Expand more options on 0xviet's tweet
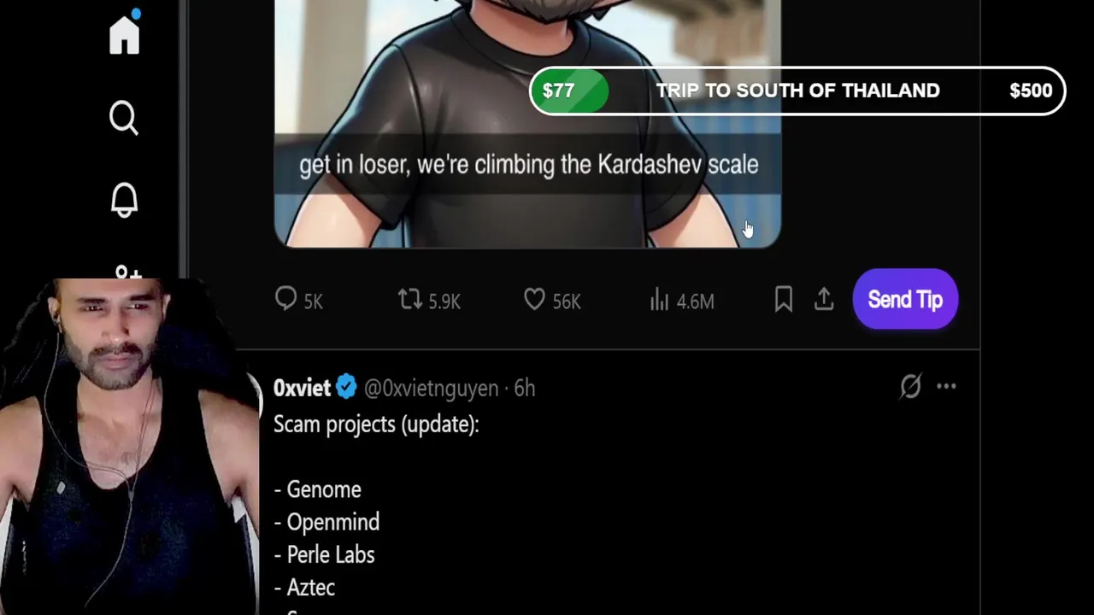 pos(946,387)
